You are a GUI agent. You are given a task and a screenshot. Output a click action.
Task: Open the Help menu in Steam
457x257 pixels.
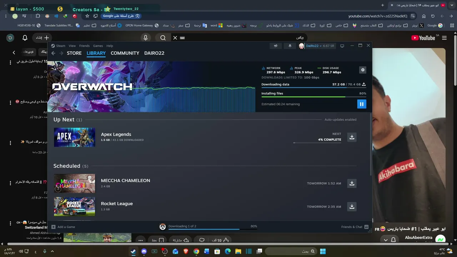click(110, 46)
